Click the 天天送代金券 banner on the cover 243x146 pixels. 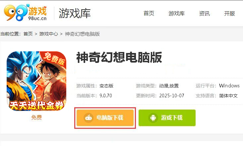36,106
